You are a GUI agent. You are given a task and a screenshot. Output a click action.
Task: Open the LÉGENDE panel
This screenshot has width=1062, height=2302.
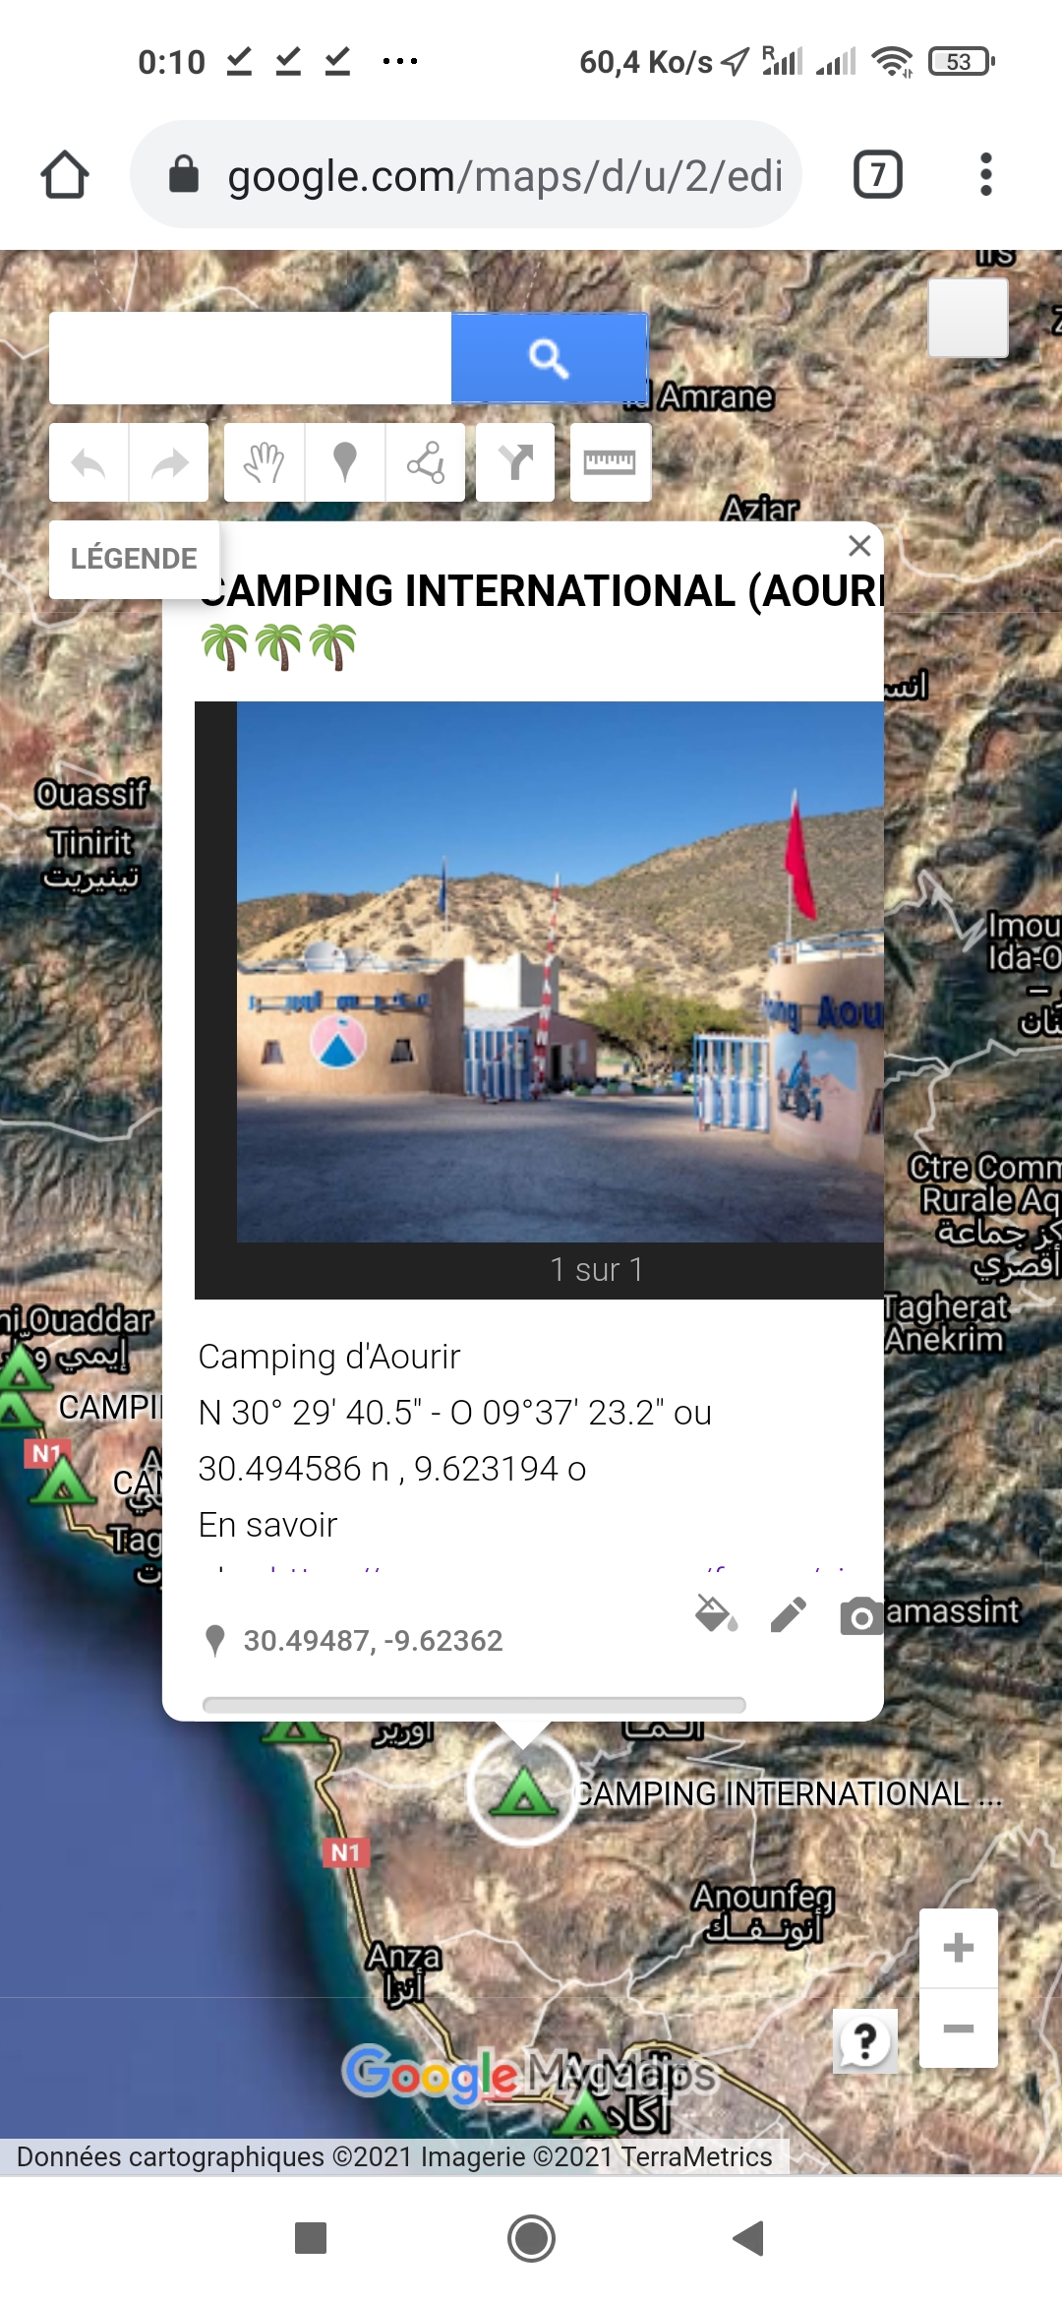pyautogui.click(x=134, y=559)
